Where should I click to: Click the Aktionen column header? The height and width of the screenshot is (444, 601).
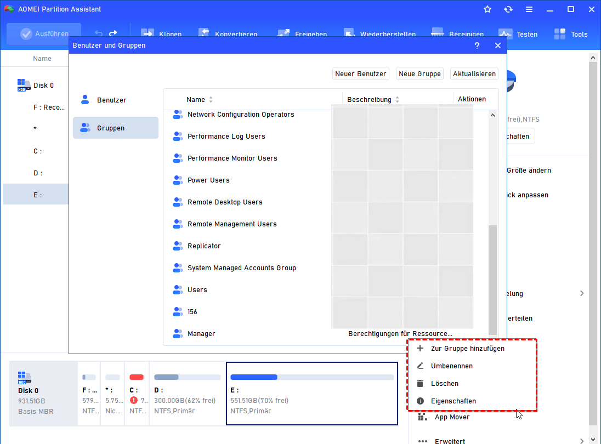[472, 99]
